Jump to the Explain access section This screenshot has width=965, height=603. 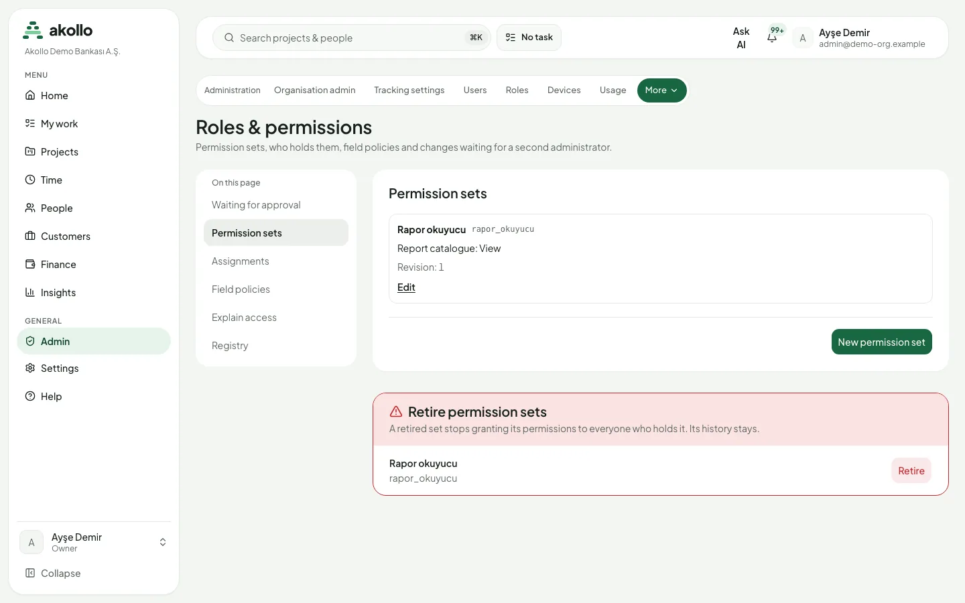pyautogui.click(x=276, y=318)
